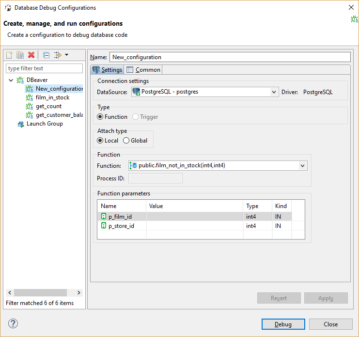This screenshot has height=337, width=359.
Task: Click the p_store_id parameter name
Action: pyautogui.click(x=121, y=226)
